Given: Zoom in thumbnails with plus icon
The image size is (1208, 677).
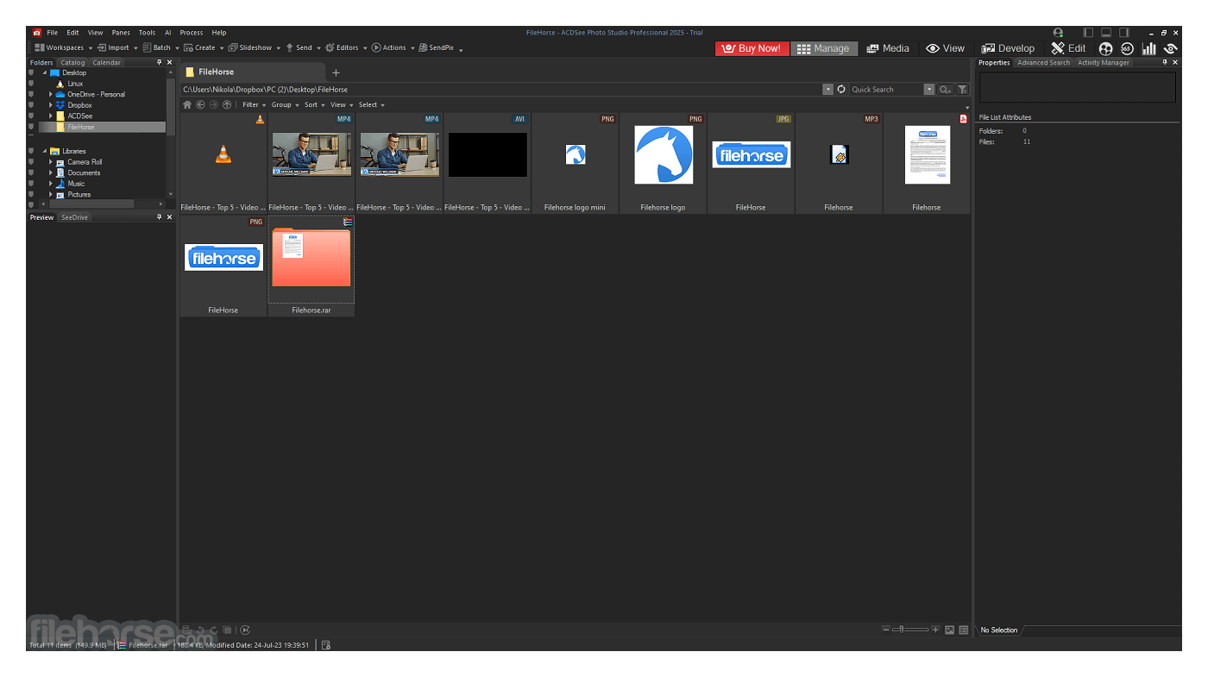Looking at the screenshot, I should 935,630.
